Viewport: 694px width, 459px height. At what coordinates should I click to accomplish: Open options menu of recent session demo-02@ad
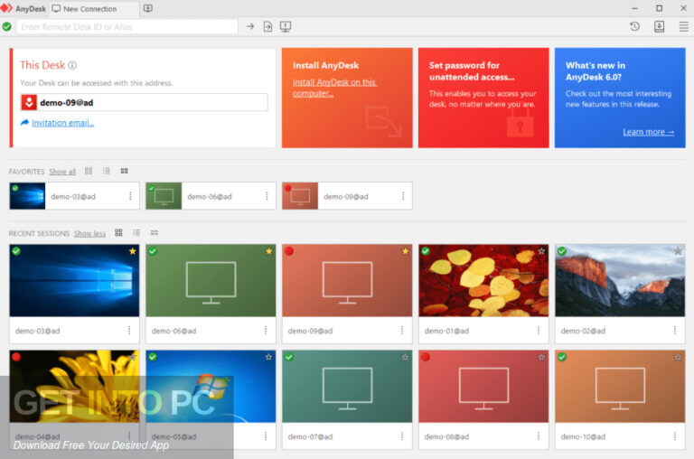674,330
